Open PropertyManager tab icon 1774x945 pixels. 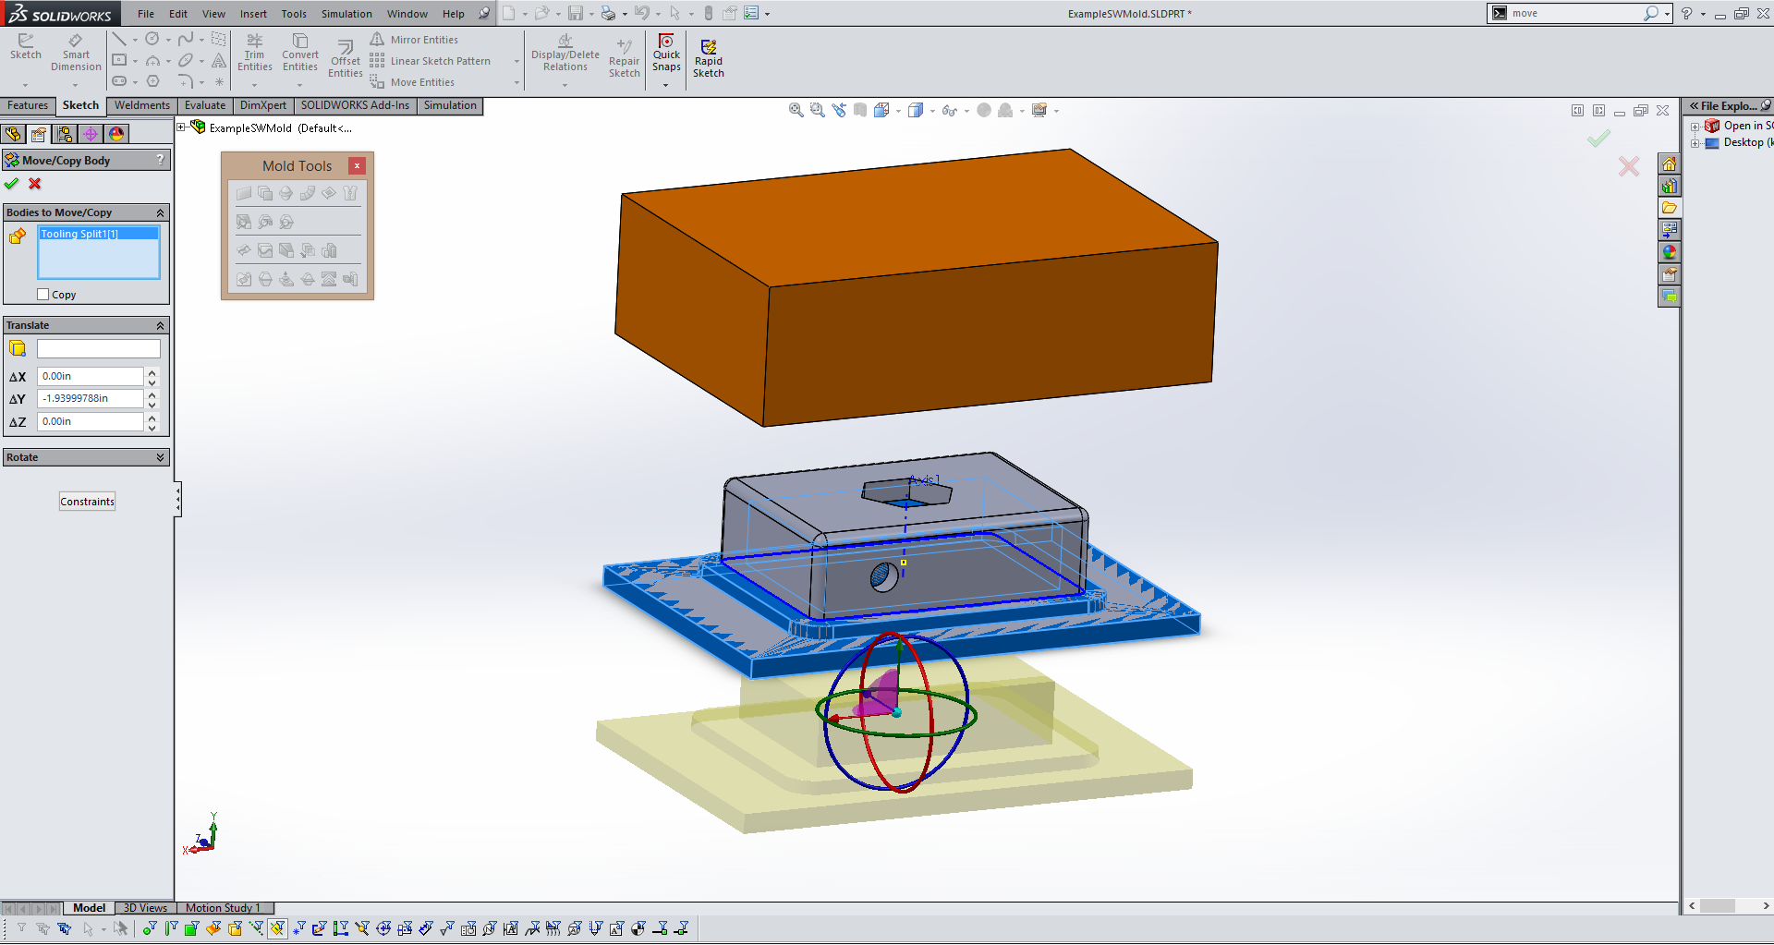39,134
